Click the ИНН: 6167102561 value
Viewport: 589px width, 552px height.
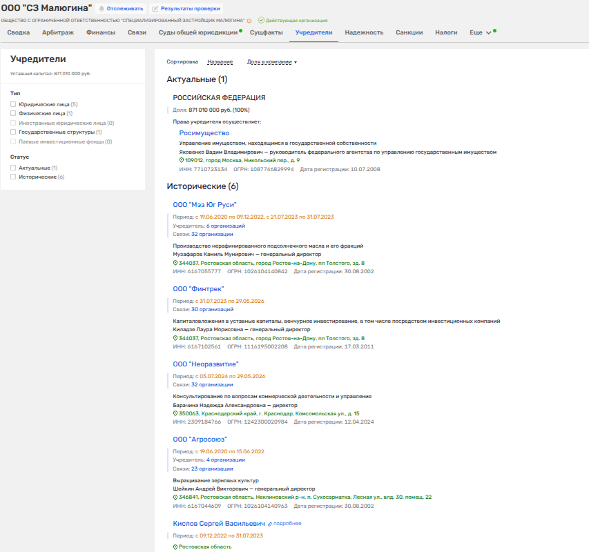point(197,347)
